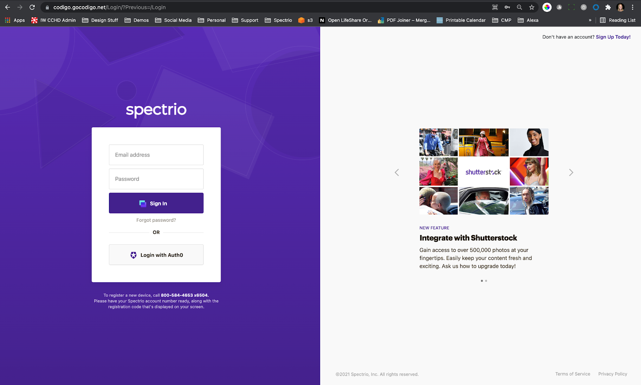Expand the bookmarks overflow chevron
This screenshot has width=641, height=385.
[590, 20]
